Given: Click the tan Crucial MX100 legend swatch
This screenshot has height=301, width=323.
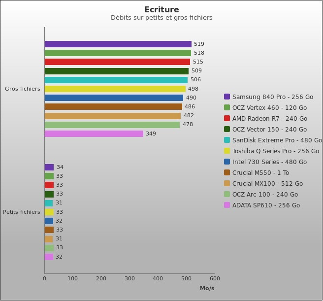Looking at the screenshot, I should point(227,183).
